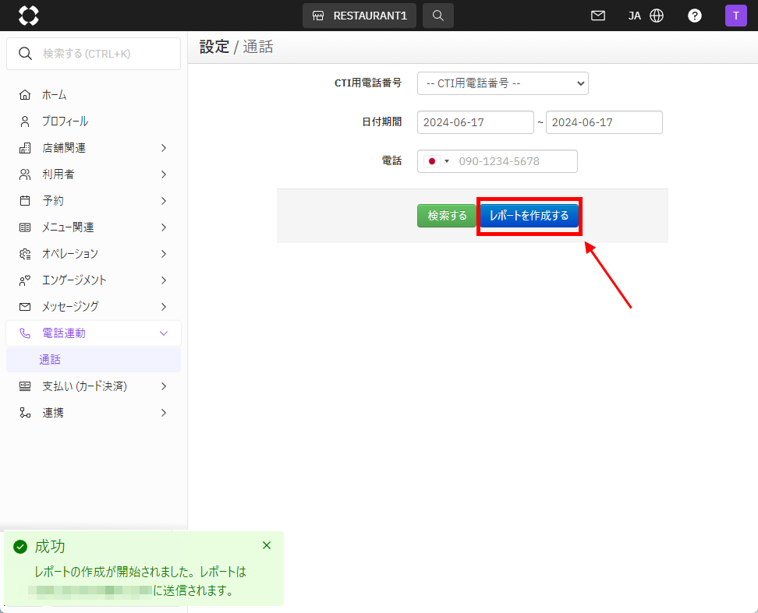The image size is (758, 613).
Task: Open the mail envelope icon in header
Action: (598, 16)
